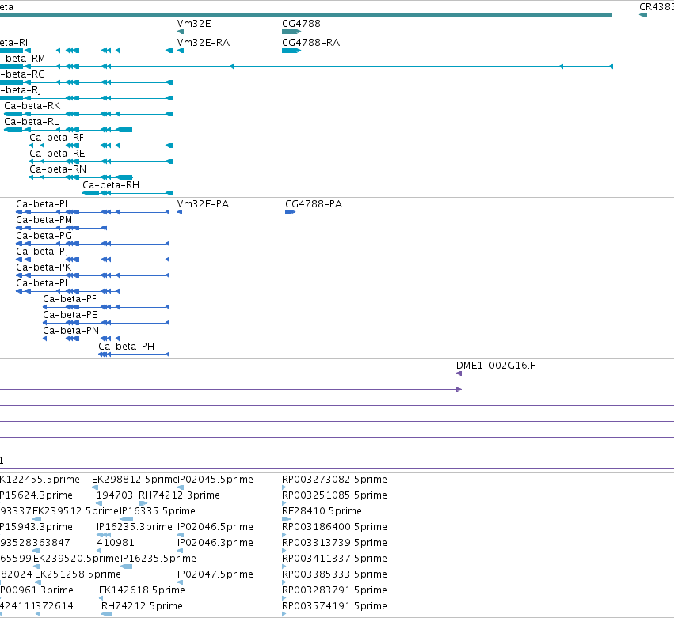Click RP003251085.5prime label
The image size is (674, 618).
334,495
